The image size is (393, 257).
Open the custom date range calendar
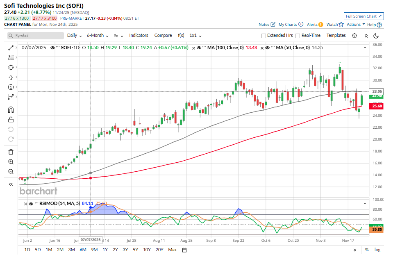184,250
